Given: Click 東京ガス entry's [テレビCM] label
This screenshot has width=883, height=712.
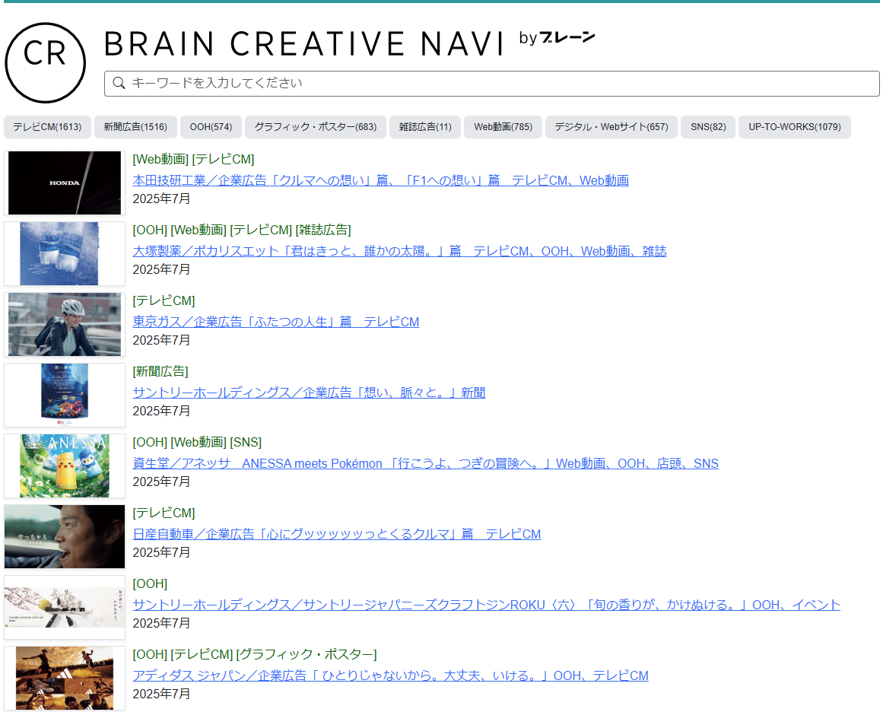Looking at the screenshot, I should click(x=164, y=300).
